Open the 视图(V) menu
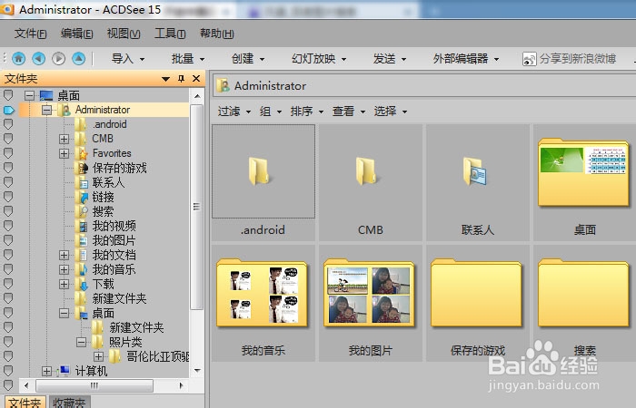The image size is (636, 408). click(x=124, y=34)
